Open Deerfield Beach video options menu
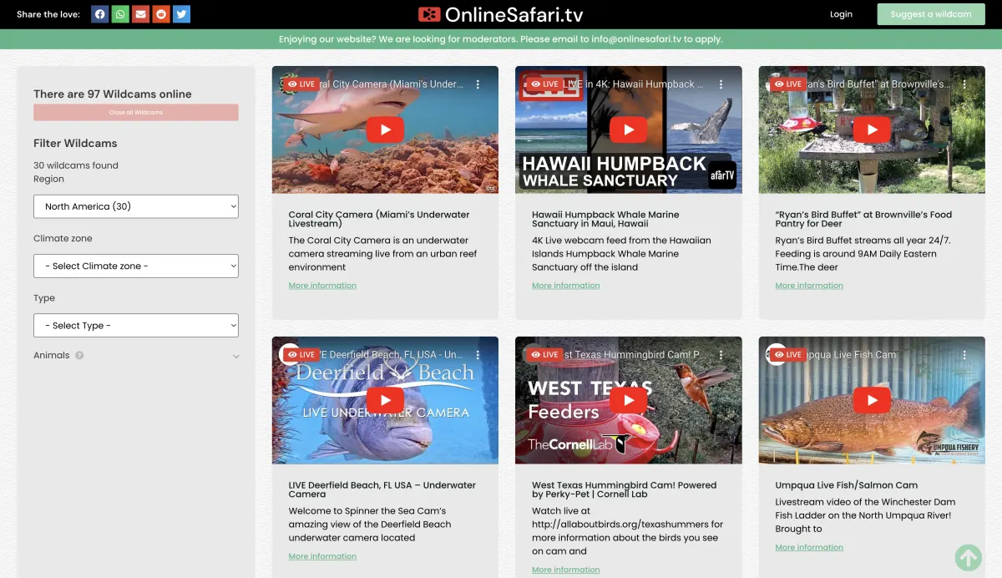Viewport: 1002px width, 578px height. [478, 355]
